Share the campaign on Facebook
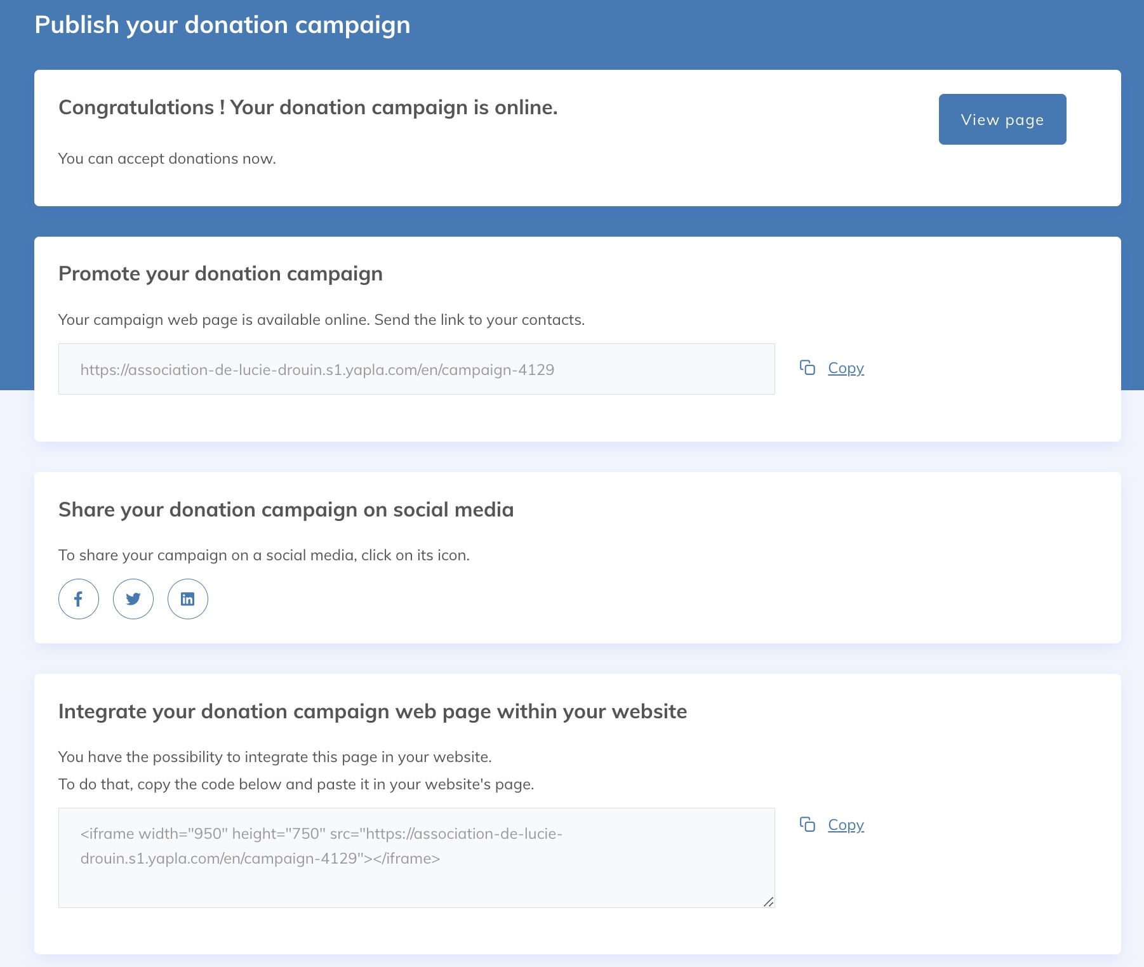 [x=78, y=598]
